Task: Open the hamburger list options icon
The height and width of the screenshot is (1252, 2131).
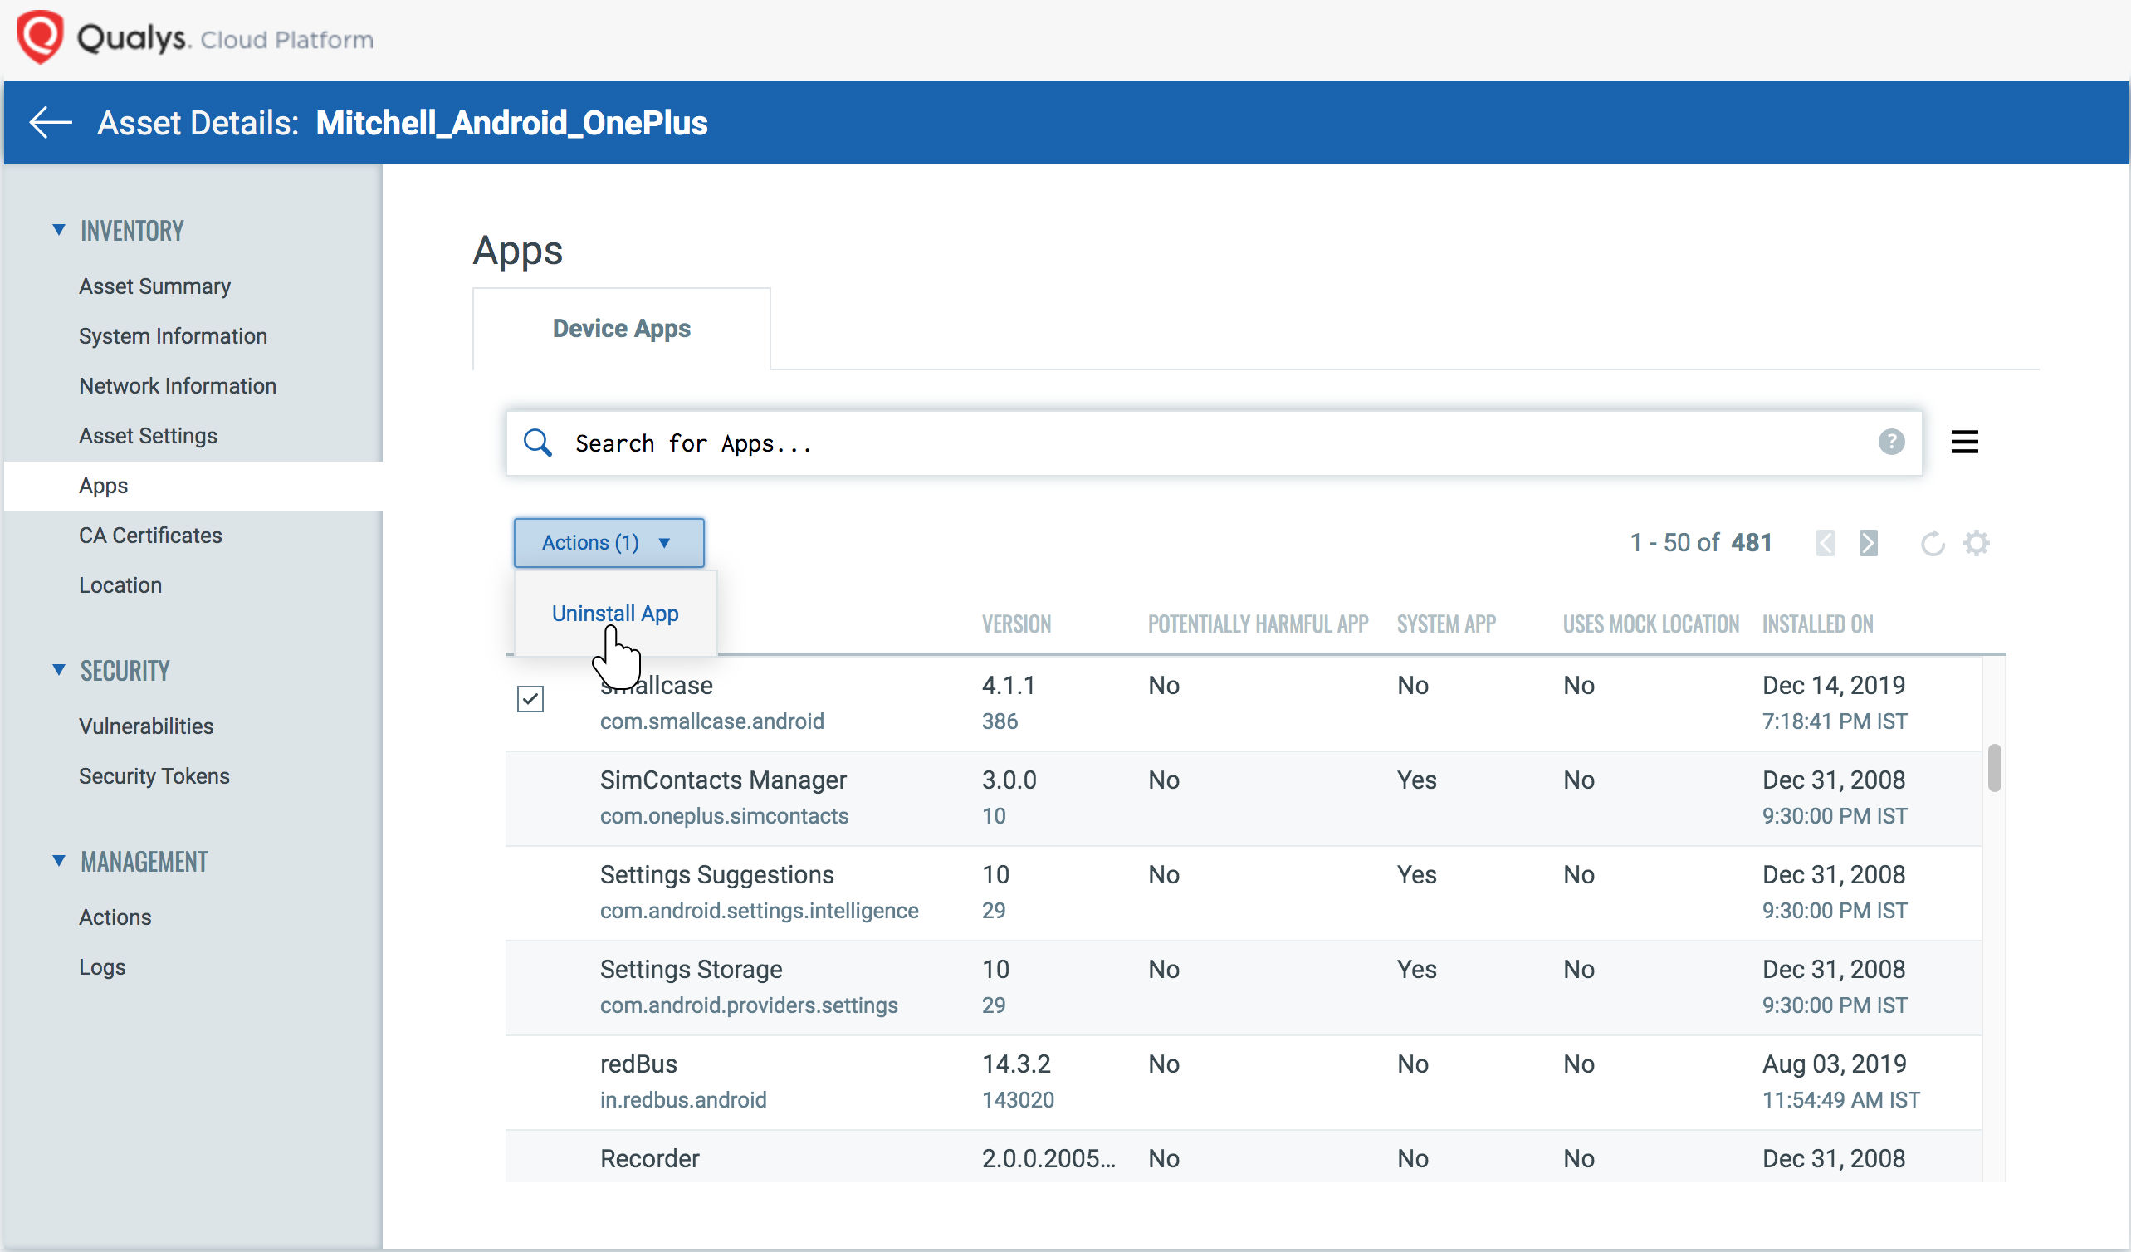Action: click(x=1965, y=441)
